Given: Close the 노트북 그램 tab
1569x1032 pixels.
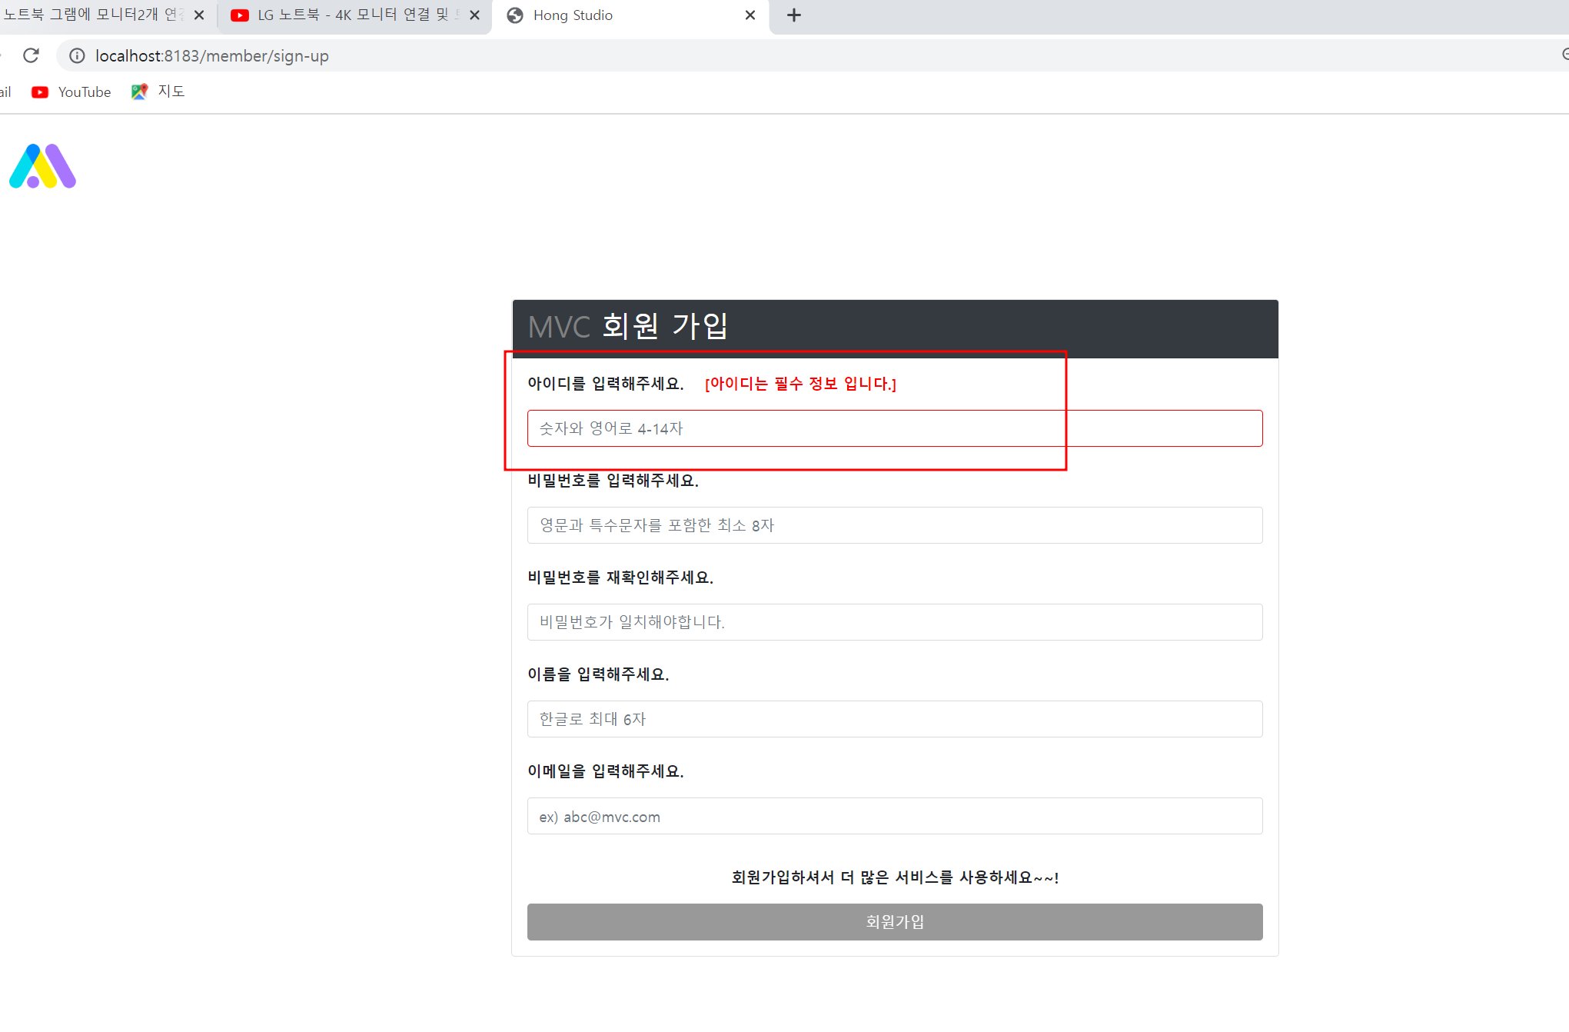Looking at the screenshot, I should point(199,15).
